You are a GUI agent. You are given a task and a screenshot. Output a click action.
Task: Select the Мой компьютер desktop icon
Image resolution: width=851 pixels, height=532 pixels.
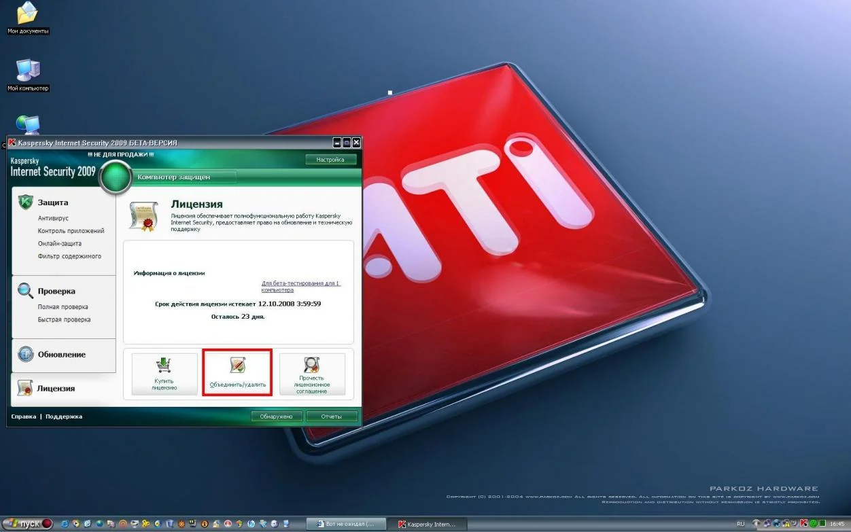[28, 75]
